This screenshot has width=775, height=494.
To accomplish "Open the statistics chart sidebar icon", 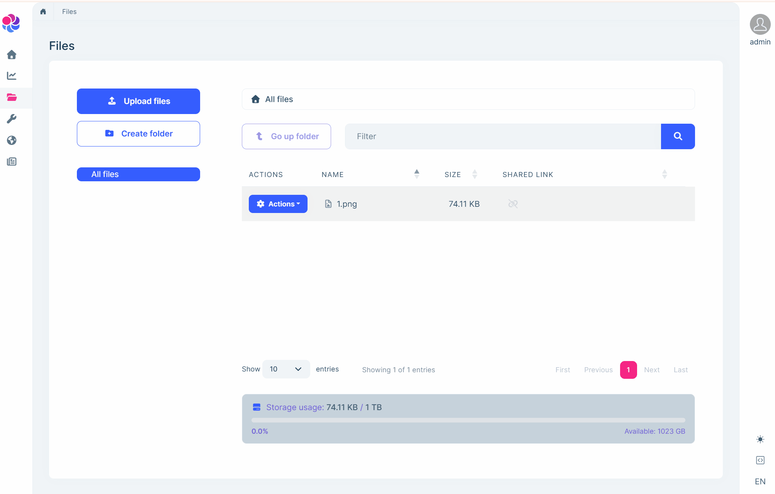I will 12,76.
